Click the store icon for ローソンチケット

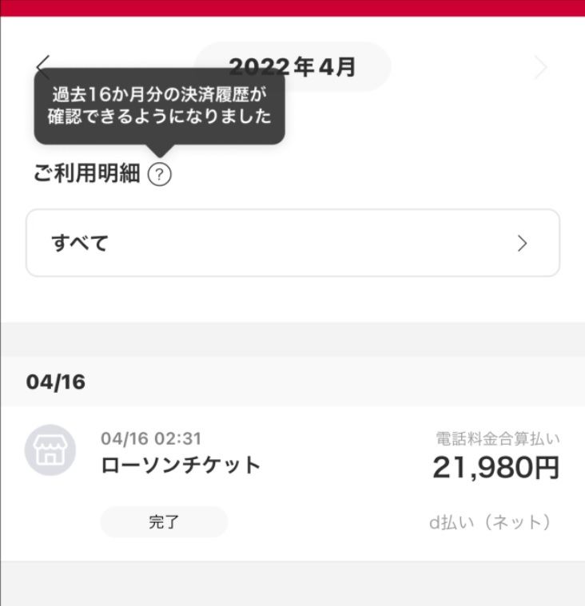click(50, 450)
